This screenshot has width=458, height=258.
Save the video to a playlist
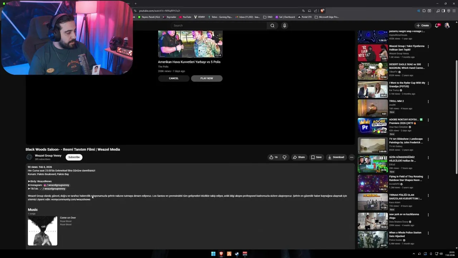click(316, 157)
